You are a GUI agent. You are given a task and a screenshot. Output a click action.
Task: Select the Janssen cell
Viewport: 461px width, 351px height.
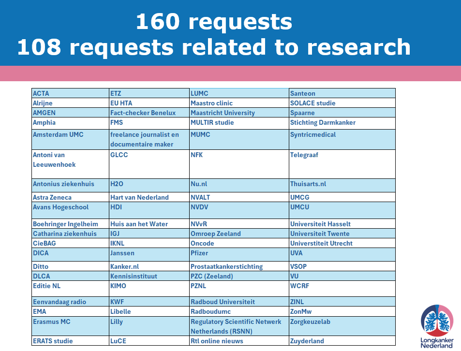[149, 255]
